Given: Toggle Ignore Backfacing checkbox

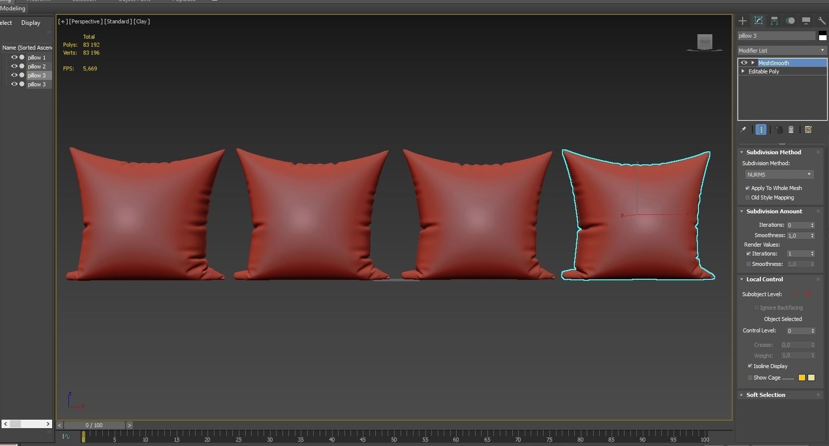Looking at the screenshot, I should click(757, 308).
